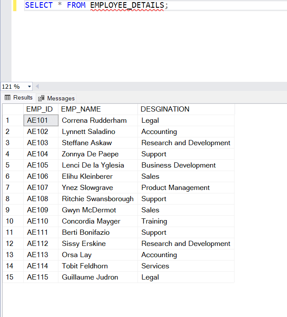This screenshot has height=317, width=287.
Task: Click EMPLOYEE_DETAILS in the query editor
Action: [x=127, y=5]
